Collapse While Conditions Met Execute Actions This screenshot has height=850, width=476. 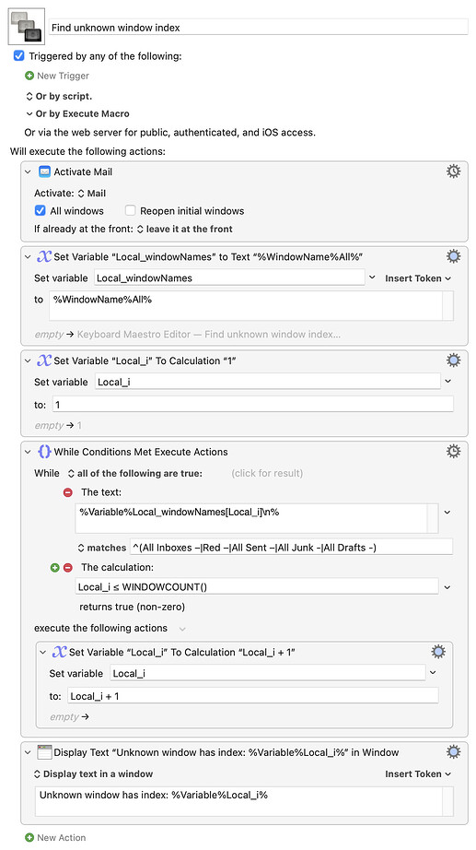(29, 452)
